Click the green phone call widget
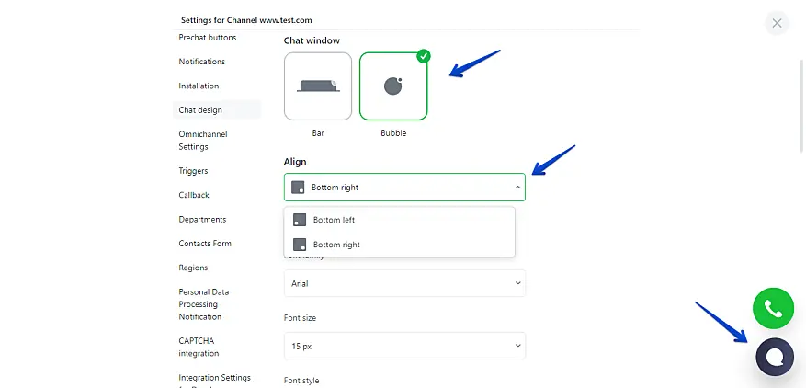 [773, 309]
